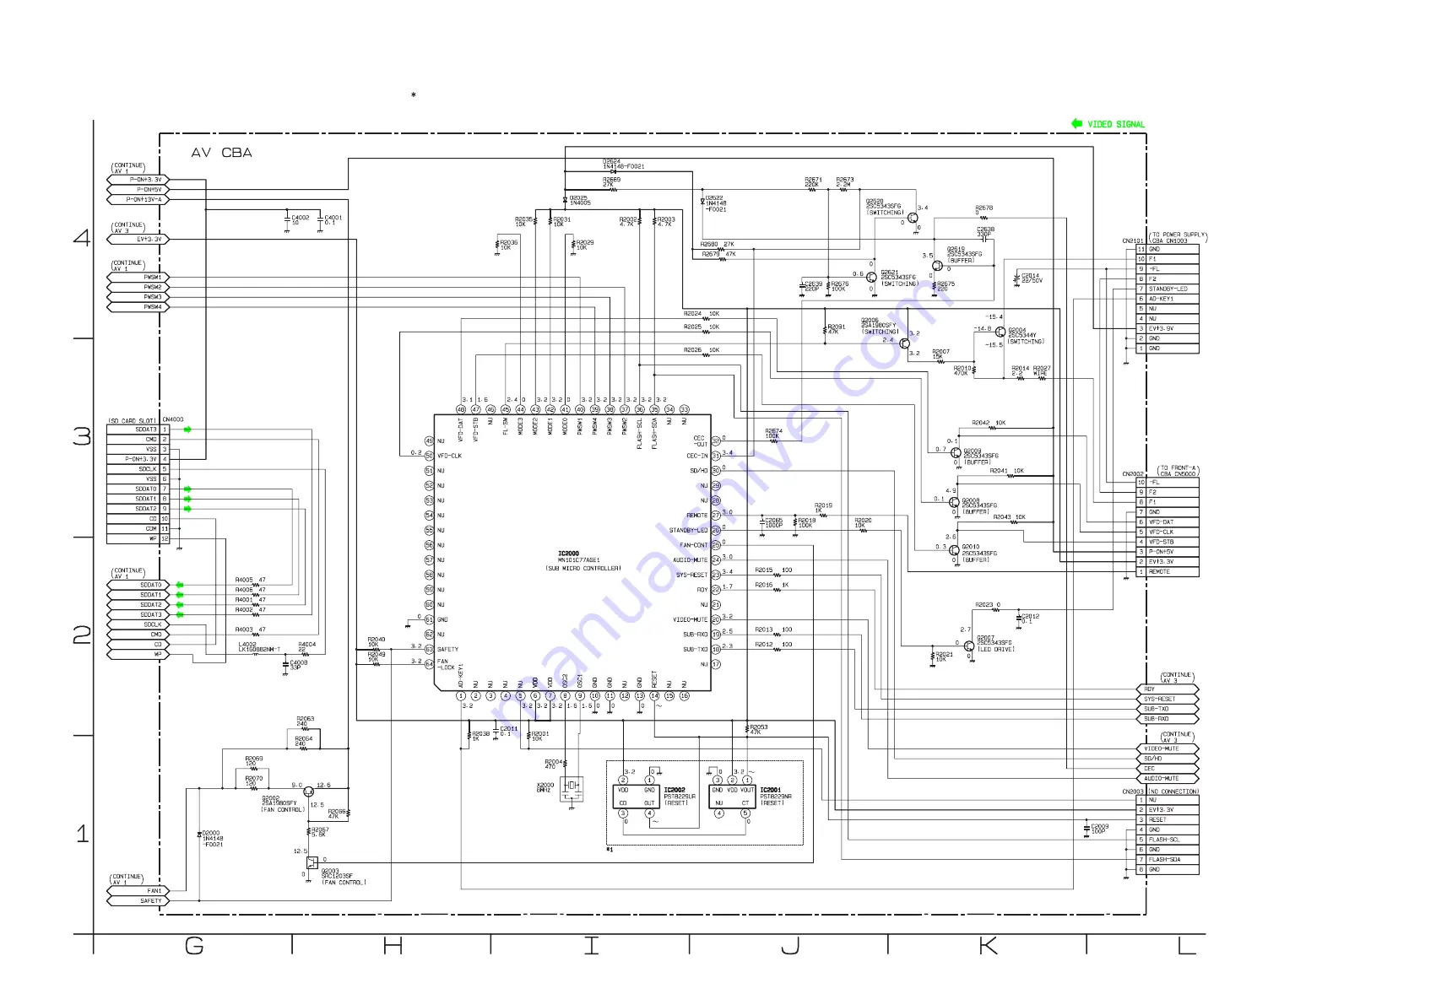Viewport: 1436px width, 1005px height.
Task: Click the SUB MICRO CONTROLLER caption
Action: [x=583, y=568]
